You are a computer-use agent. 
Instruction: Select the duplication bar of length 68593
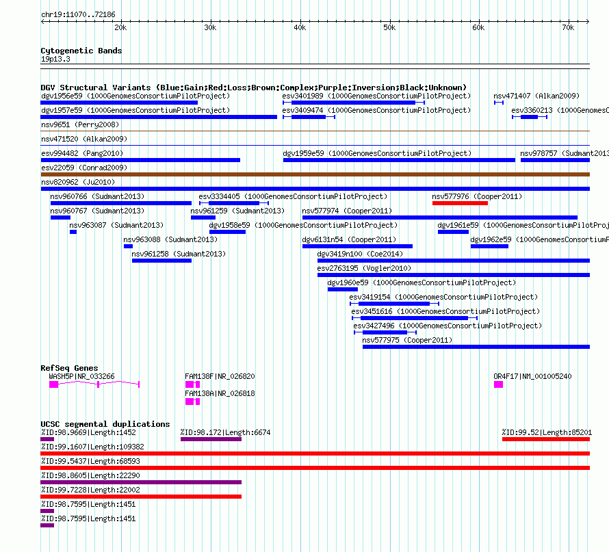(315, 468)
